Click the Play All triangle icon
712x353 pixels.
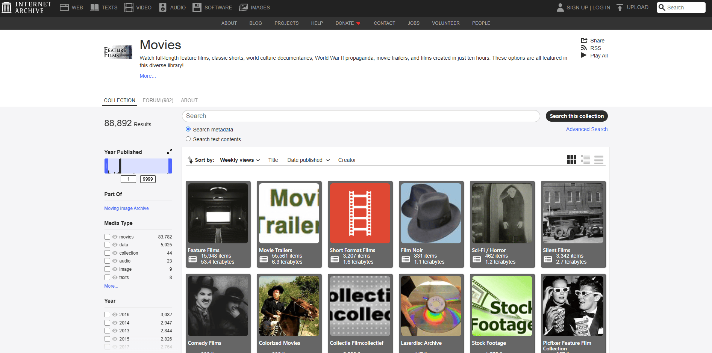(x=584, y=56)
